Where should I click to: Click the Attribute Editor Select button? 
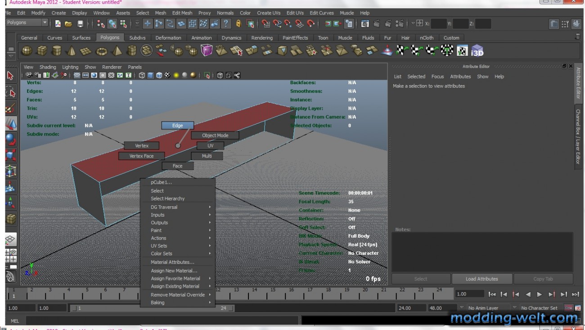point(421,279)
